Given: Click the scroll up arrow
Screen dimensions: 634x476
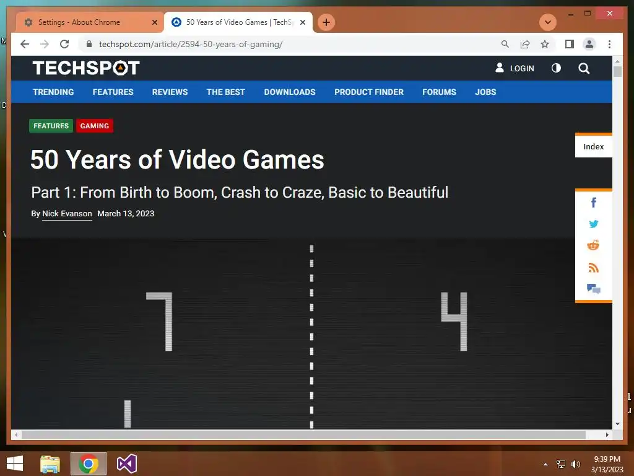Looking at the screenshot, I should (617, 61).
